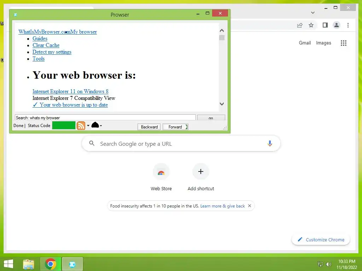Open Gmail link on Google page
This screenshot has width=362, height=271.
[x=305, y=43]
